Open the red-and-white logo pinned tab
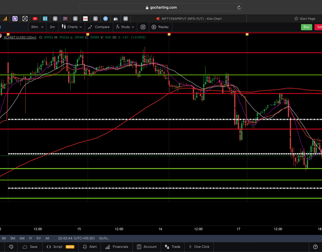322x252 pixels. [x=85, y=19]
